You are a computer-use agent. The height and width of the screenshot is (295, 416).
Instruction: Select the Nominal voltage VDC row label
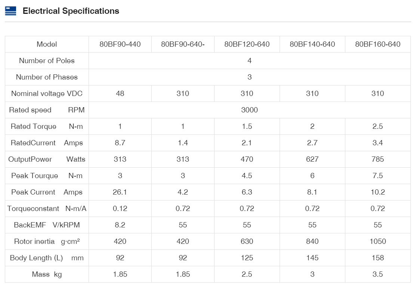click(x=47, y=94)
